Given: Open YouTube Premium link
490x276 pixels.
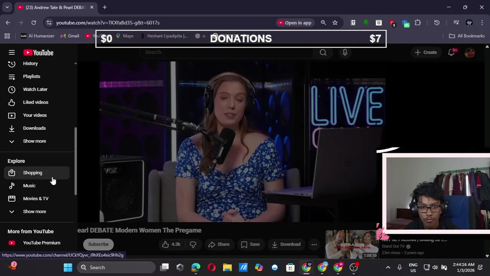Looking at the screenshot, I should (x=38, y=243).
